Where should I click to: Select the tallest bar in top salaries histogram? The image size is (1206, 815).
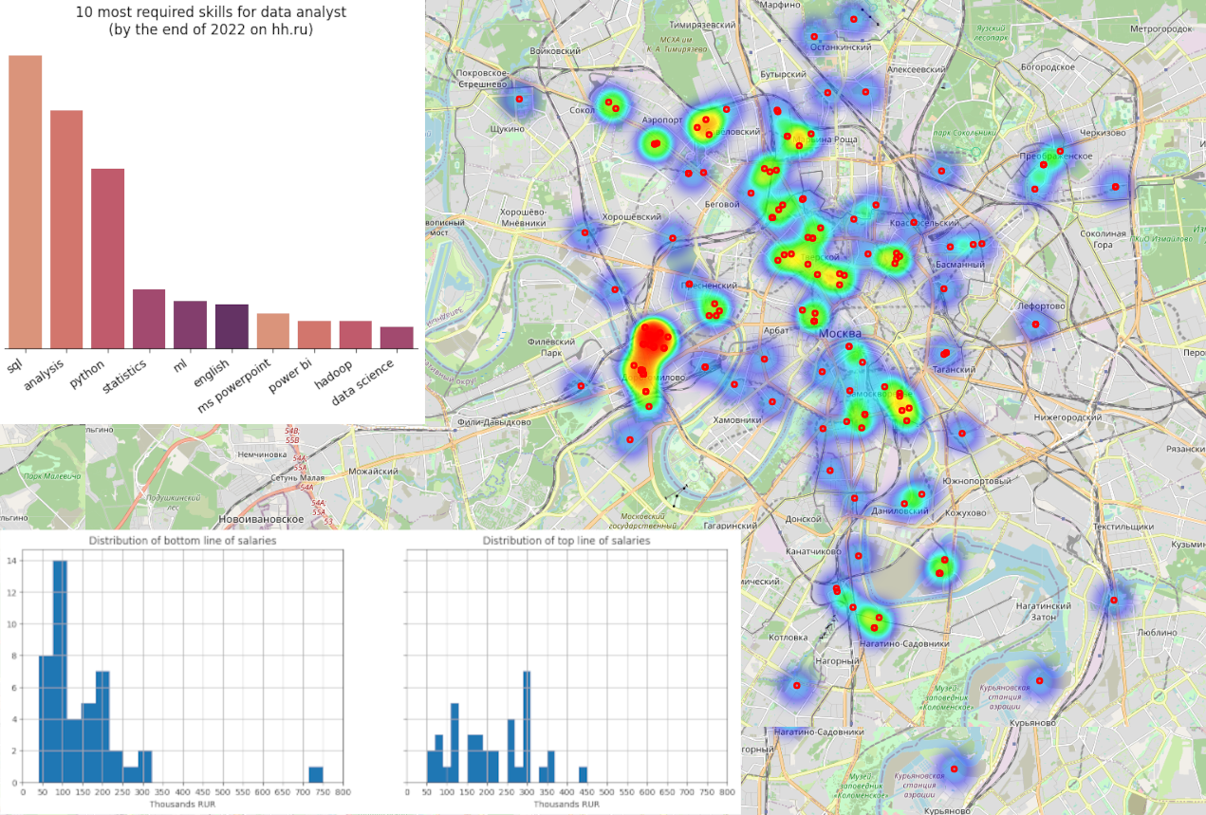527,726
